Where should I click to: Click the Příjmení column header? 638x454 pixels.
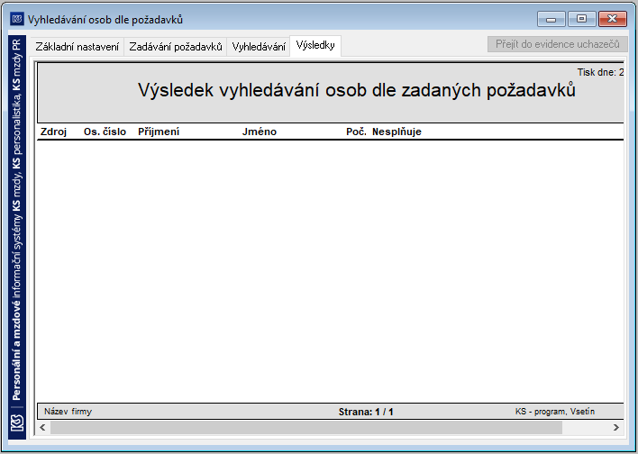(x=159, y=132)
